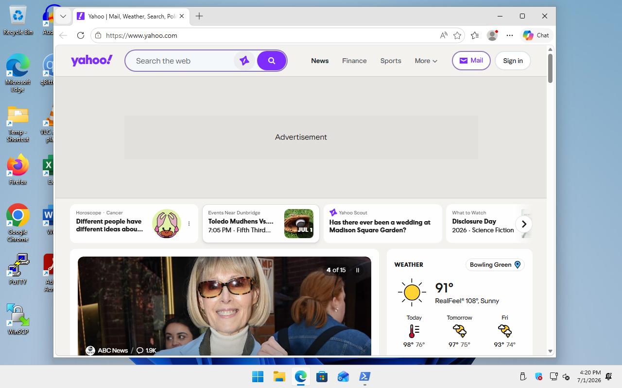This screenshot has width=622, height=388.
Task: Open File Explorer from the taskbar
Action: click(x=279, y=377)
